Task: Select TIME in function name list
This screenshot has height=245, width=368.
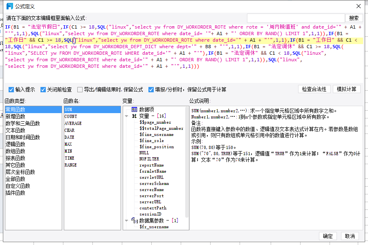Action: [x=92, y=158]
